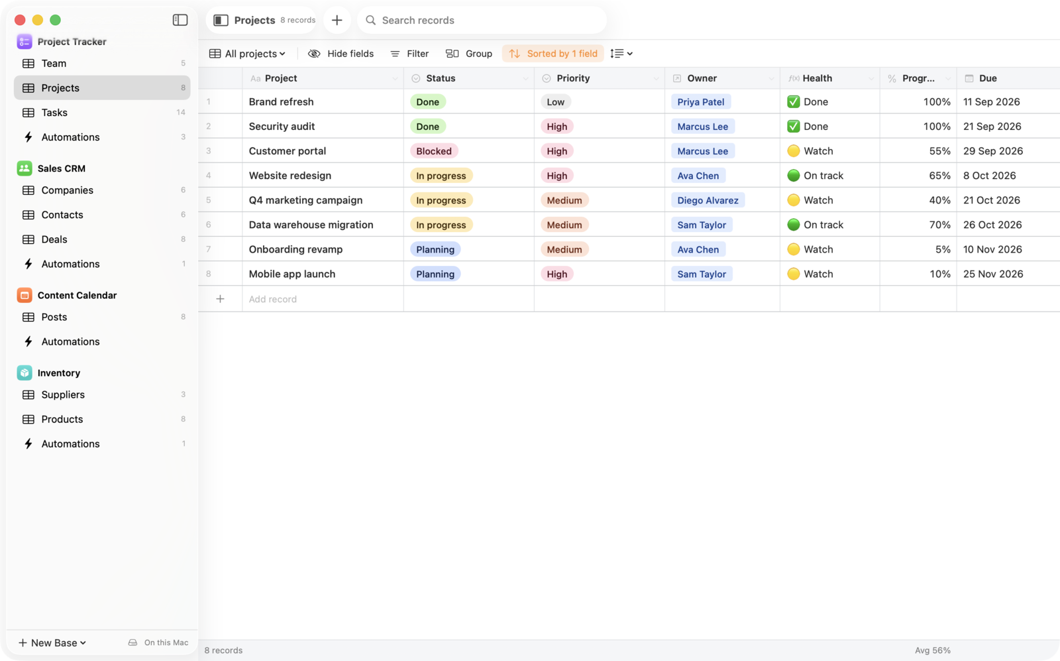Click the Project Tracker base icon
Viewport: 1060px width, 661px height.
pyautogui.click(x=25, y=41)
